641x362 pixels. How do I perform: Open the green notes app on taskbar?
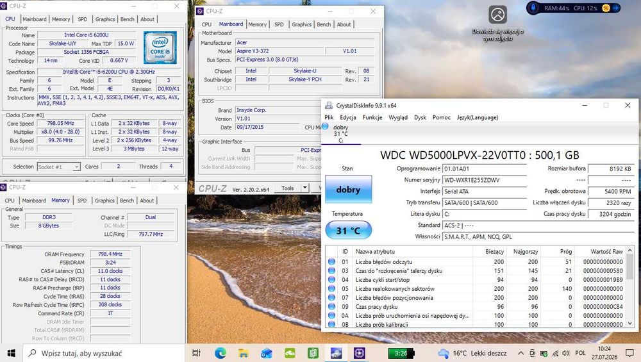pos(313,353)
